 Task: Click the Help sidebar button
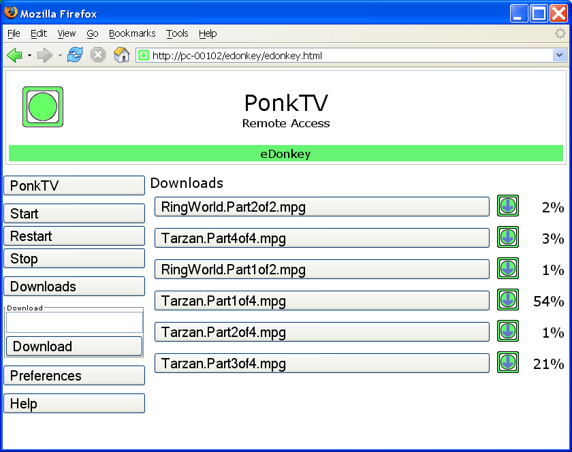tap(74, 404)
